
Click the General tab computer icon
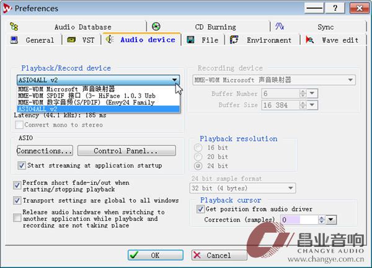click(x=14, y=40)
